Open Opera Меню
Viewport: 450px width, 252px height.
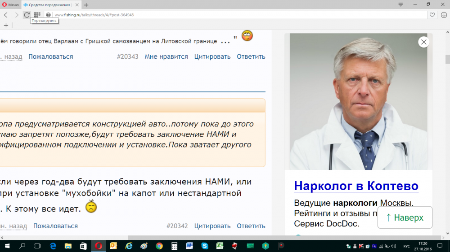pyautogui.click(x=10, y=5)
